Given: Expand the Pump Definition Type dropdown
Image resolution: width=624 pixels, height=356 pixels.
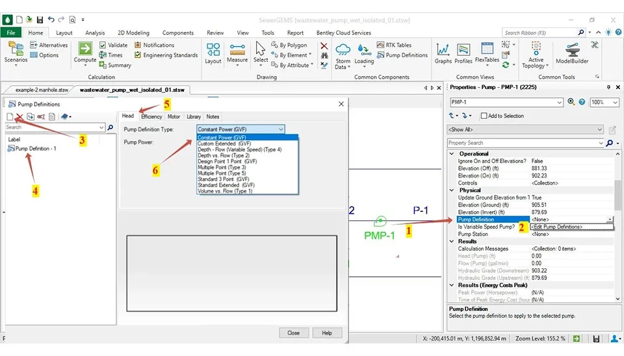Looking at the screenshot, I should point(281,129).
